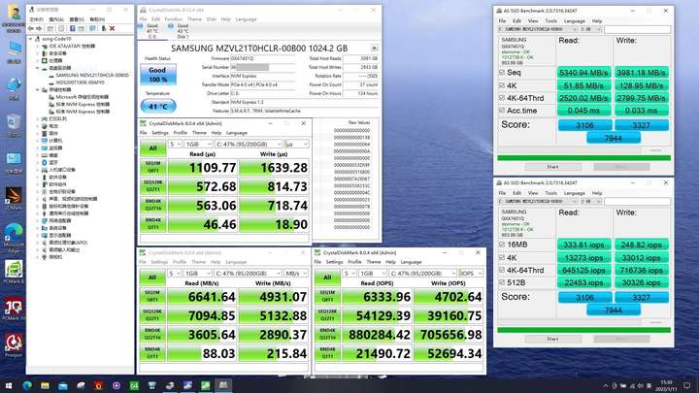Toggle the 4K-64Thrd checkbox in top AS SSD window

(x=502, y=98)
